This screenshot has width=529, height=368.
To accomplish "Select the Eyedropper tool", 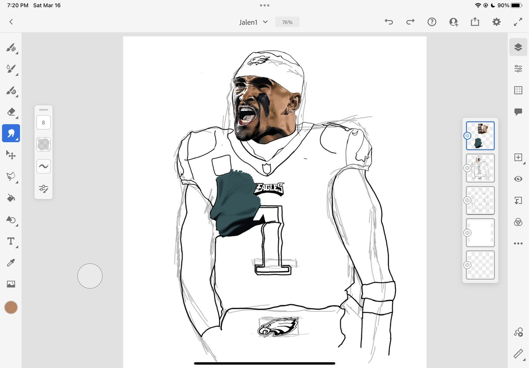I will 11,263.
